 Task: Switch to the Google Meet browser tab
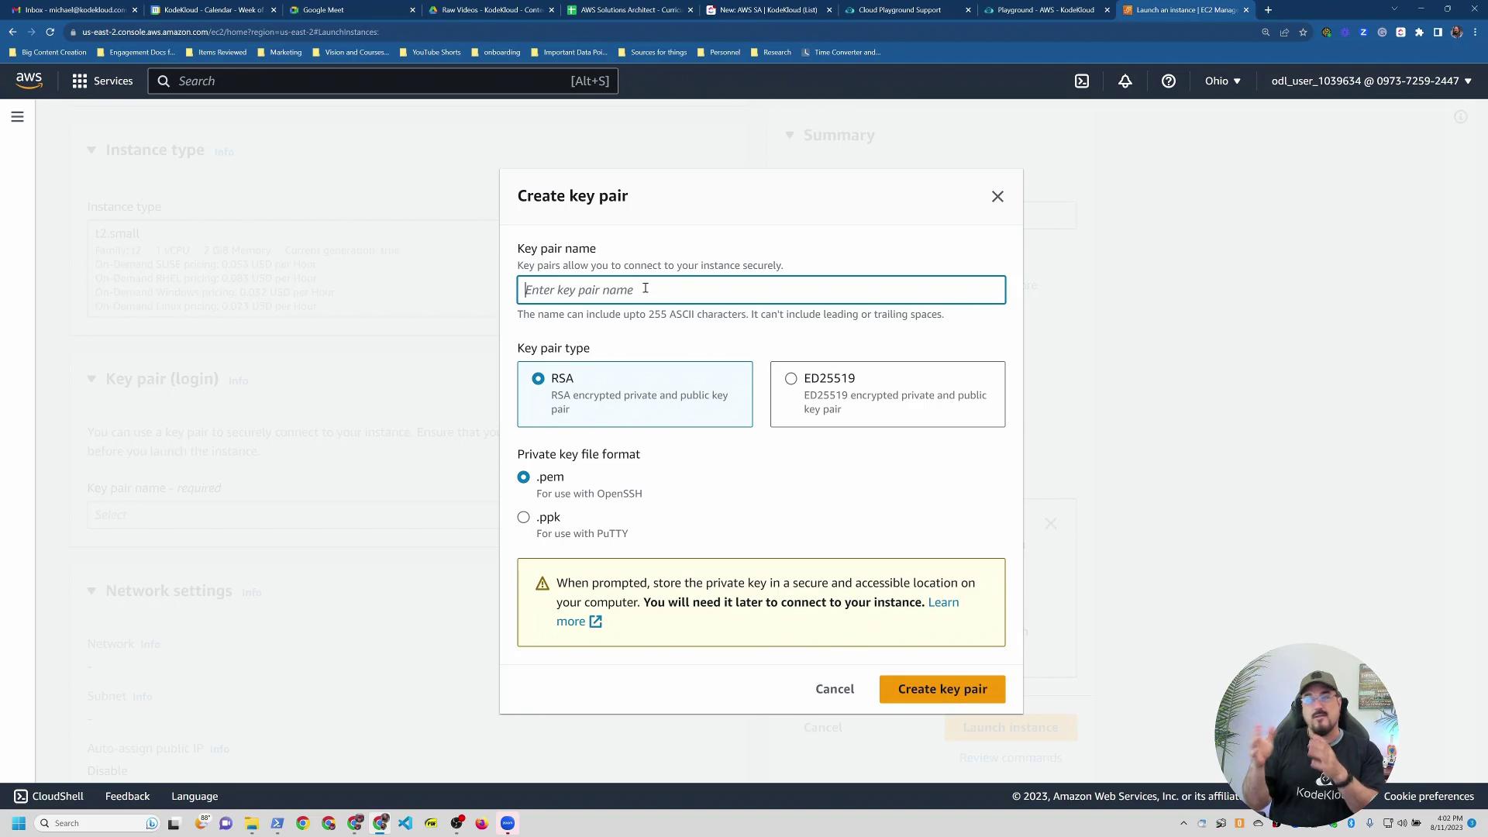pos(323,10)
